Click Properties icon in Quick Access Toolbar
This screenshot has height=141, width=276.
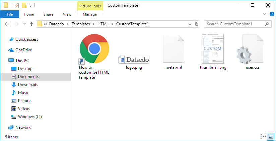pyautogui.click(x=17, y=5)
